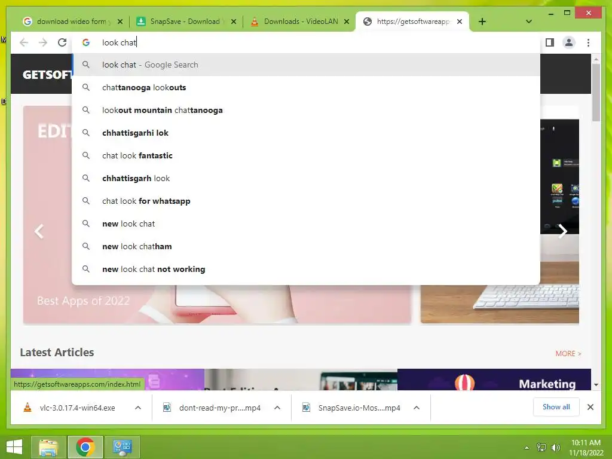Viewport: 612px width, 459px height.
Task: Close the SnapSave tab
Action: (234, 22)
